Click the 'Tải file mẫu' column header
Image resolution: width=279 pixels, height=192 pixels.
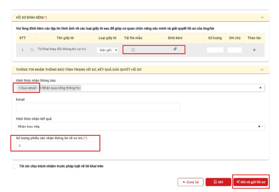pos(133,38)
